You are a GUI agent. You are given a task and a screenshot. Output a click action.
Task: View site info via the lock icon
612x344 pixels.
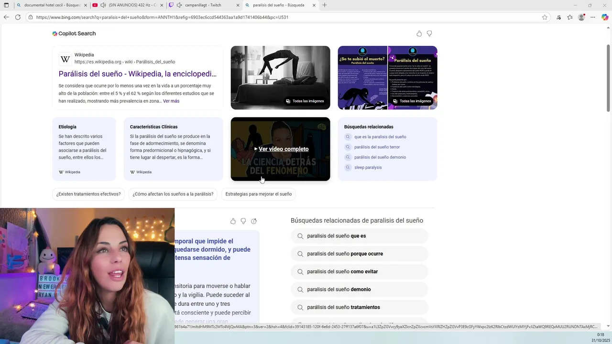[x=31, y=17]
